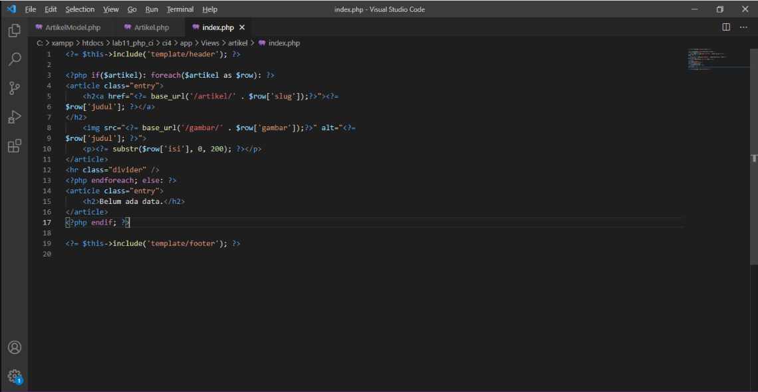Open the Terminal menu

180,9
